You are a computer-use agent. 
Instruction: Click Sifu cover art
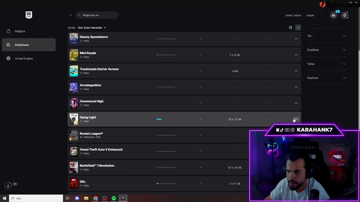point(74,183)
